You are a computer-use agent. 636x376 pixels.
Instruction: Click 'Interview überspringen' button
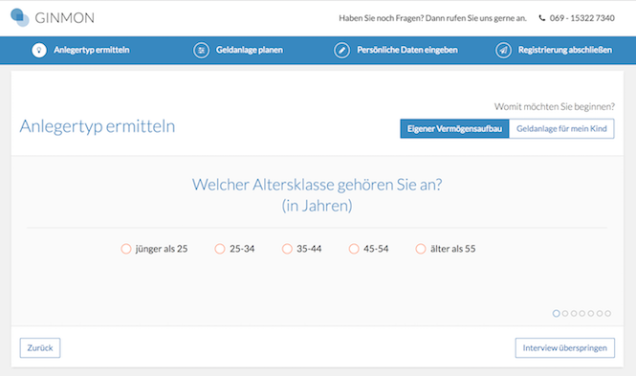coord(564,348)
